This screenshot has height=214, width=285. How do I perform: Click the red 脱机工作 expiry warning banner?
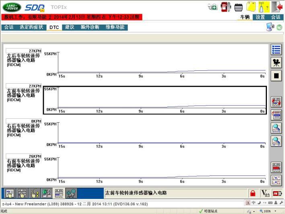pyautogui.click(x=72, y=17)
